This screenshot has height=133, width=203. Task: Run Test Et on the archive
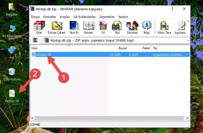(74, 27)
